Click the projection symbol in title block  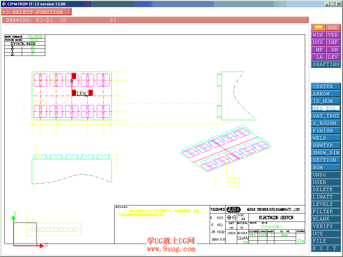231,218
